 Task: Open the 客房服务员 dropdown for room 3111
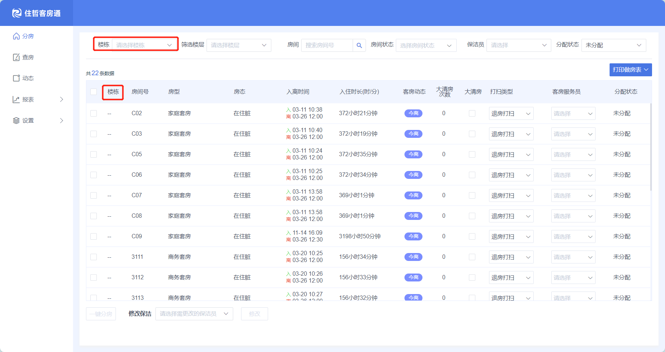click(x=573, y=257)
